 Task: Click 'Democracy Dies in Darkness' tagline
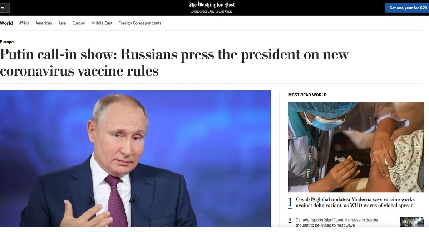[x=212, y=11]
